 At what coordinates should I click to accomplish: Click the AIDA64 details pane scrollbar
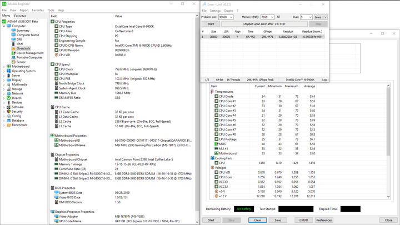click(x=197, y=119)
